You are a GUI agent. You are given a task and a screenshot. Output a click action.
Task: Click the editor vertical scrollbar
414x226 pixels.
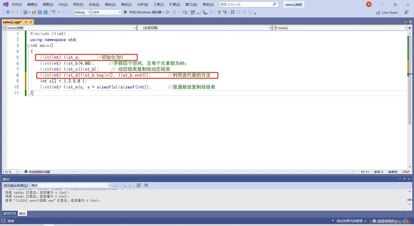410,100
